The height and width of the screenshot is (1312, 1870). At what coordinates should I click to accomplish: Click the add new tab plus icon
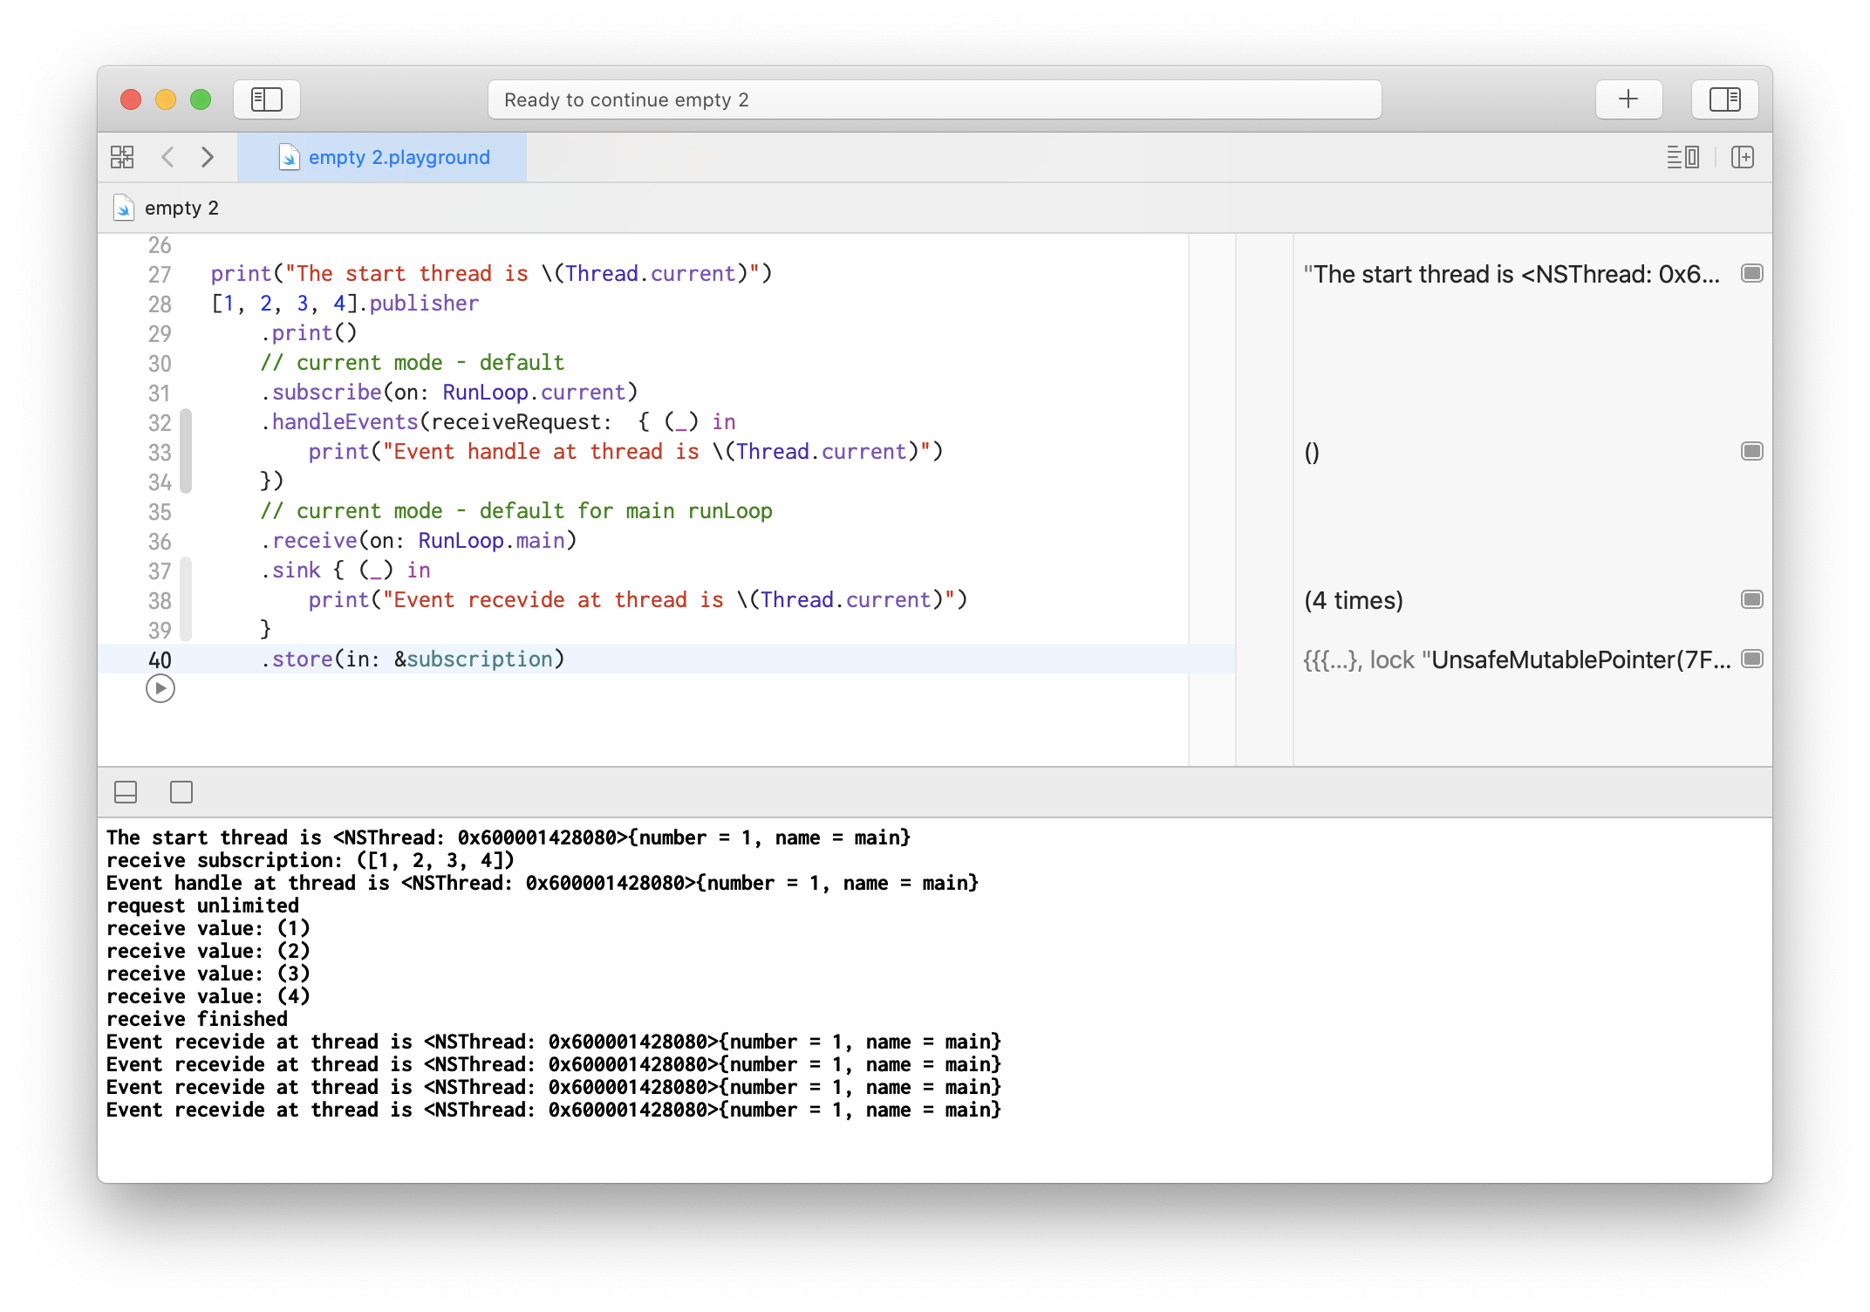click(x=1631, y=98)
